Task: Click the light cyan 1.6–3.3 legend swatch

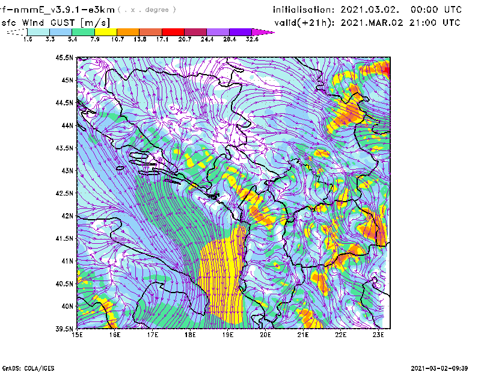Action: tap(38, 32)
